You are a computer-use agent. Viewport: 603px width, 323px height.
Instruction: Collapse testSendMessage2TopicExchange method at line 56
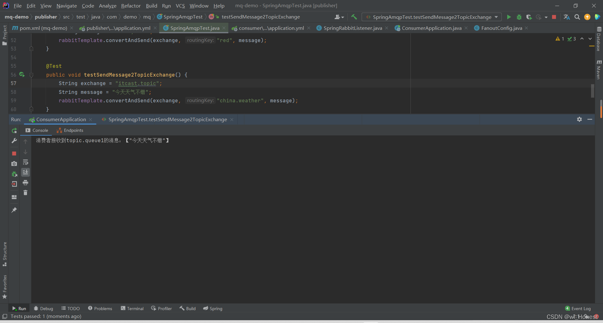(31, 75)
